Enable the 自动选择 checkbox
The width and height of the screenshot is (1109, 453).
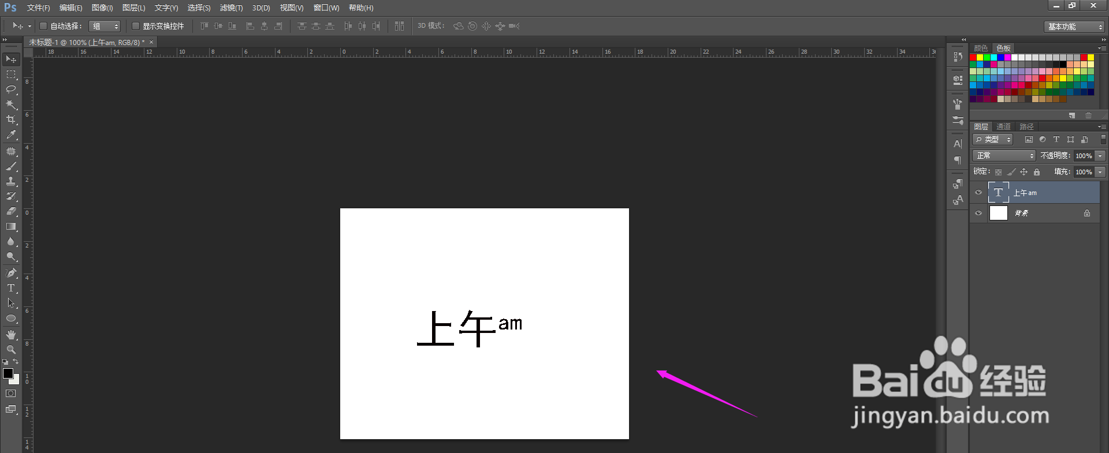click(43, 26)
